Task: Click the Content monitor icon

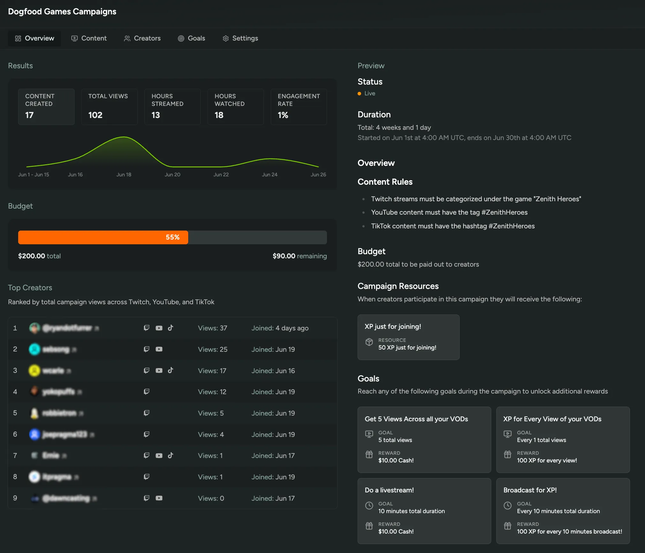Action: click(74, 38)
